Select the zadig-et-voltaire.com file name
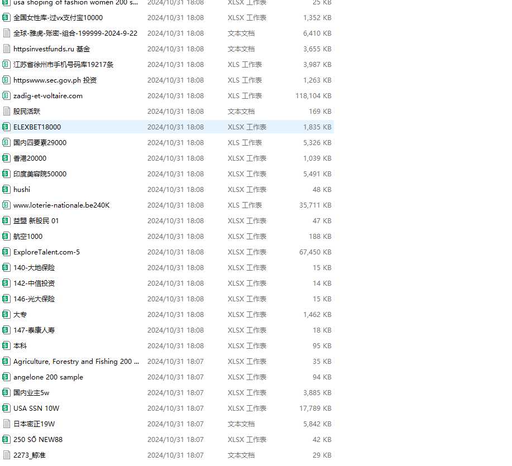 [x=48, y=96]
